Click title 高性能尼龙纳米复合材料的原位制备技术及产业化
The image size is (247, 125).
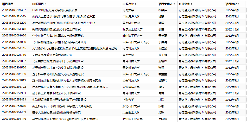64,23
